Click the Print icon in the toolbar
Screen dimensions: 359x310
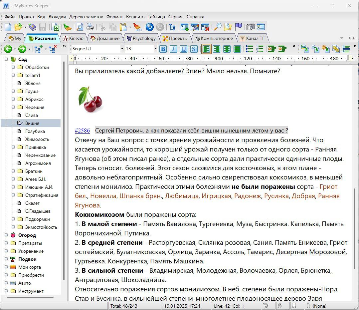point(90,27)
